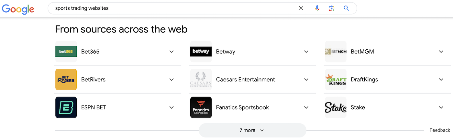Expand the Betway entry chevron

tap(306, 52)
